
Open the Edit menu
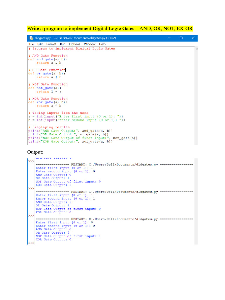(x=40, y=44)
